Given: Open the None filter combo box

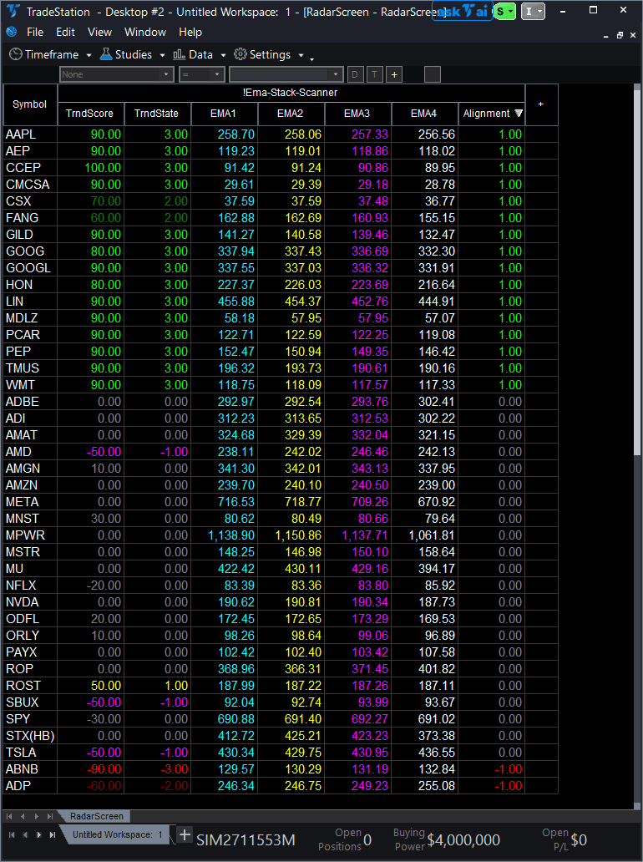Looking at the screenshot, I should click(117, 74).
